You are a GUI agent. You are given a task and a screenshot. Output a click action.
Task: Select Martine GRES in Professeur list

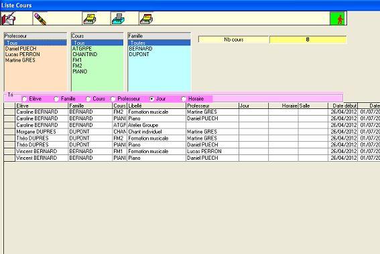point(36,60)
